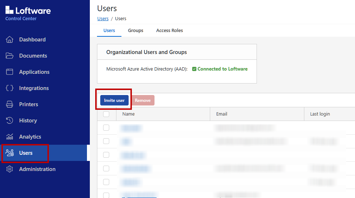Viewport: 355px width, 198px height.
Task: Click the green connected checkmark icon
Action: 194,69
